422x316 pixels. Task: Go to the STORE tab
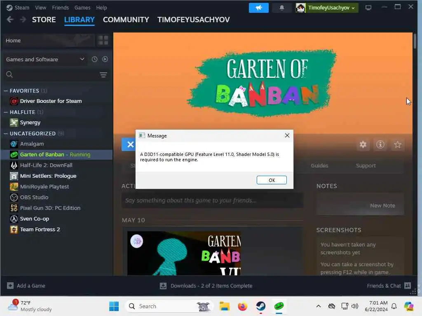coord(44,20)
